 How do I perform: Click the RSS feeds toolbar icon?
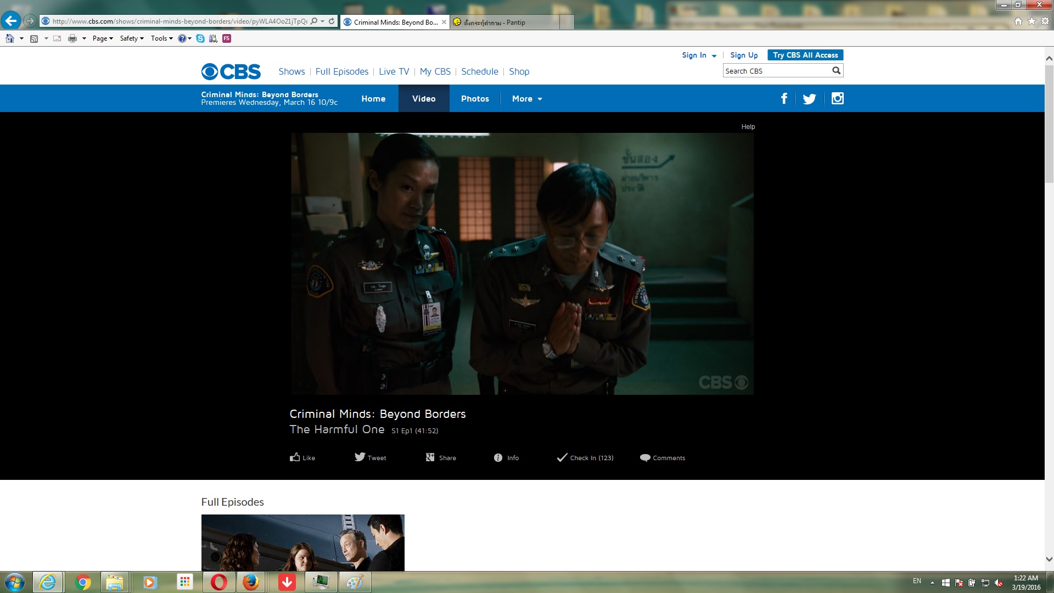pos(34,38)
